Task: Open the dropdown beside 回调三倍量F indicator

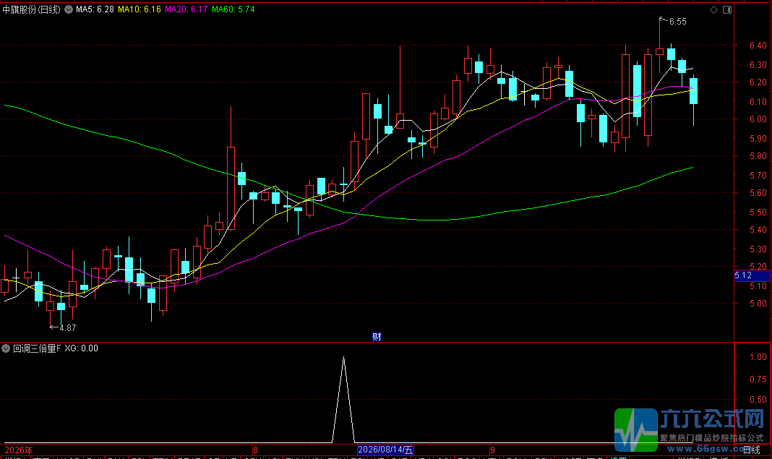Action: point(6,348)
